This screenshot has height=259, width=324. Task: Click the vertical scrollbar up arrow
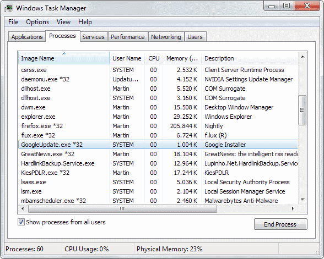[303, 57]
